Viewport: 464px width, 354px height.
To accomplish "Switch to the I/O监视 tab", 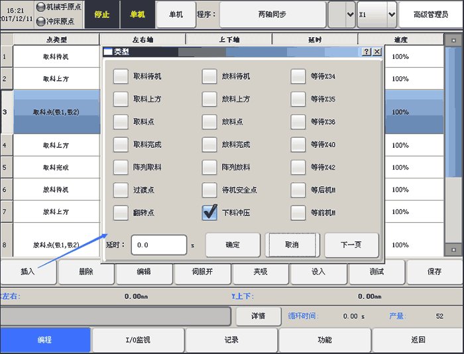I will [138, 340].
